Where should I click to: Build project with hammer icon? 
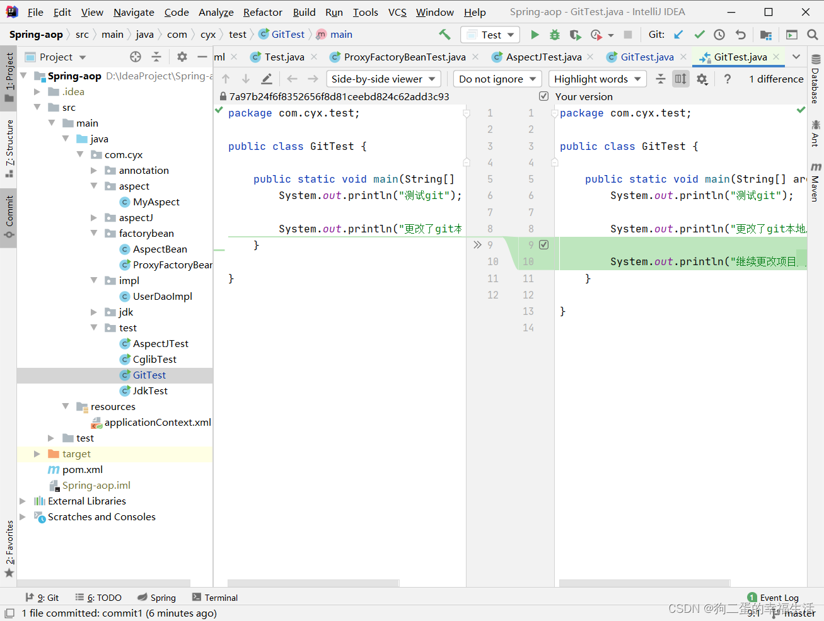(444, 35)
